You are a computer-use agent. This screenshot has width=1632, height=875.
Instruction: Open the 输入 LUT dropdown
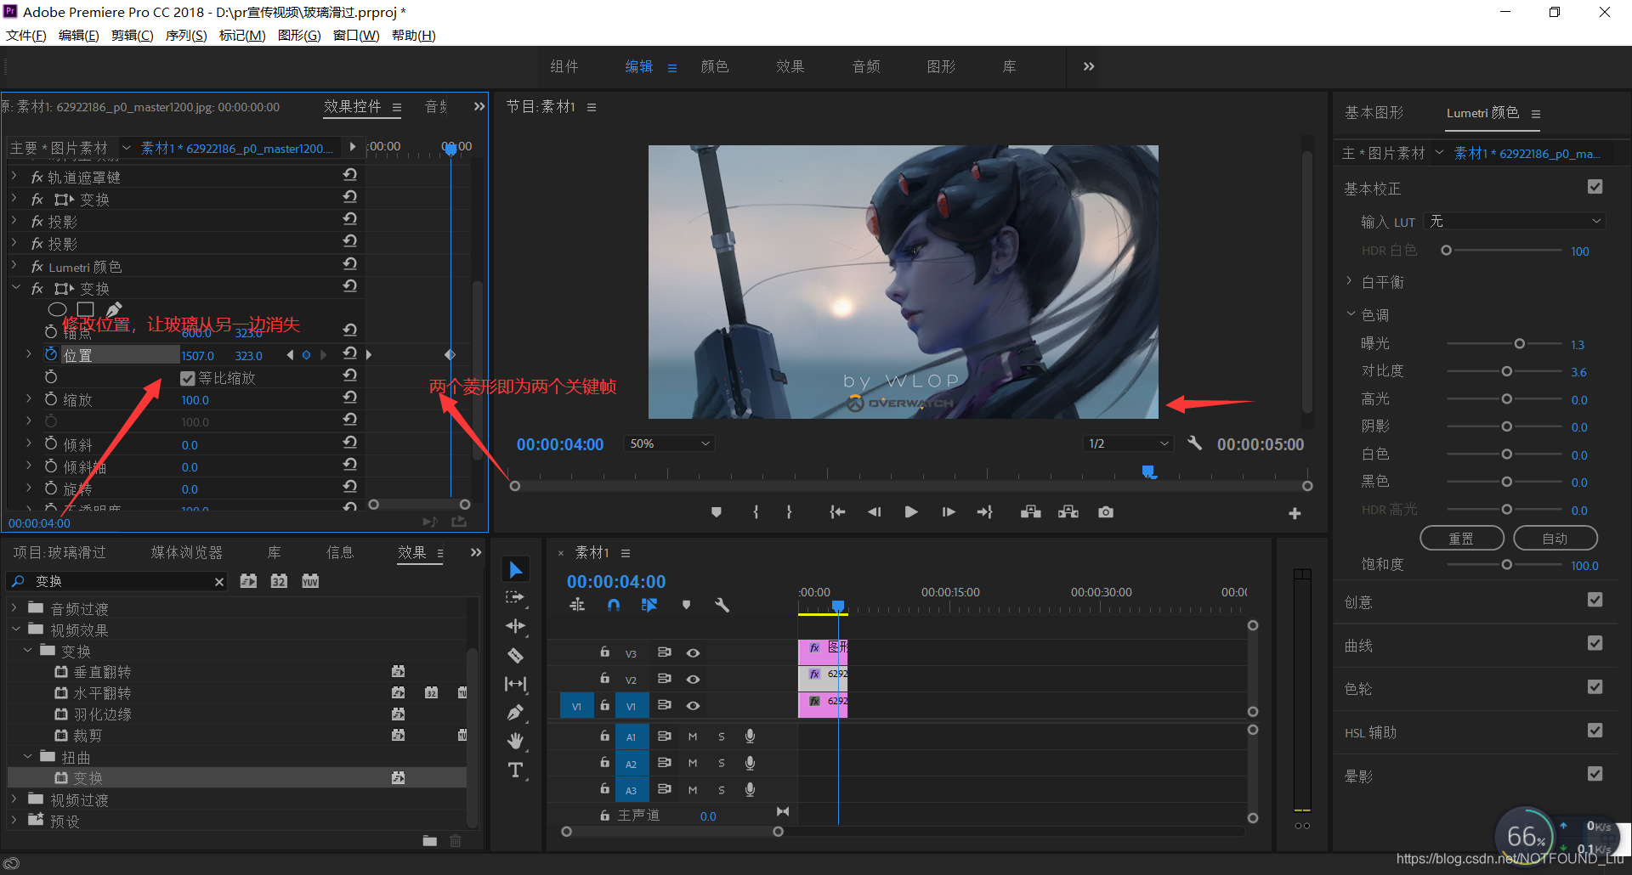(x=1515, y=221)
